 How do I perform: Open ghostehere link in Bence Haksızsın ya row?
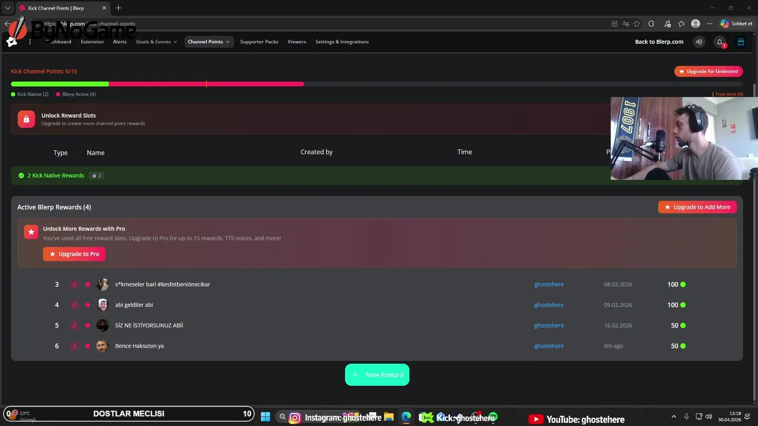(549, 346)
